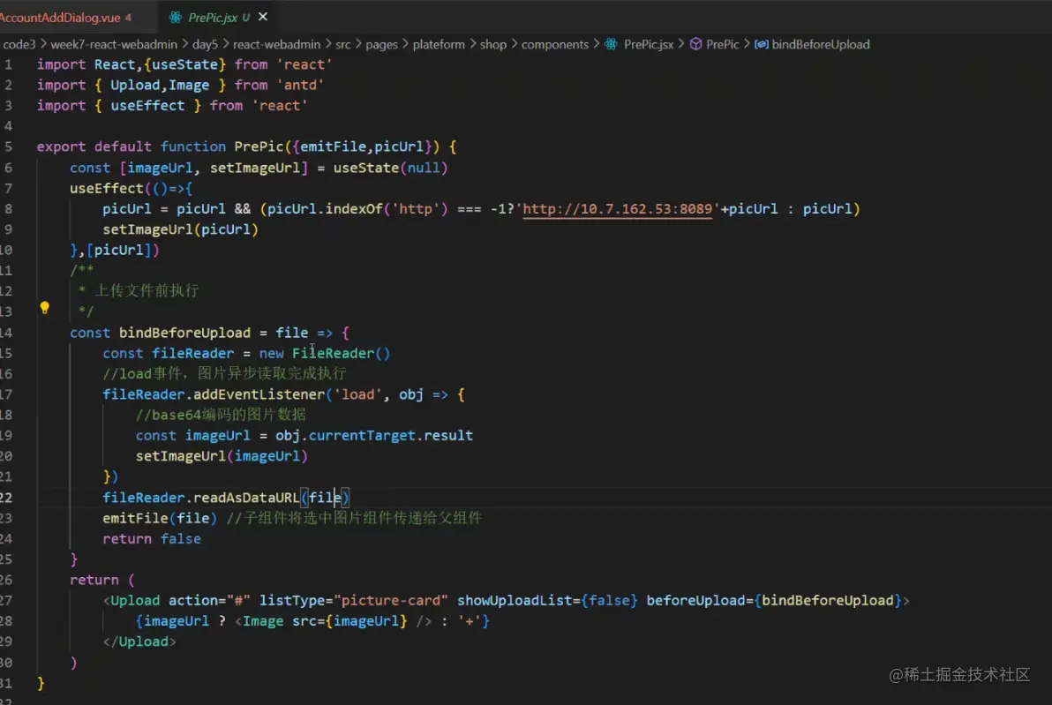Image resolution: width=1052 pixels, height=705 pixels.
Task: Click the closing '</Upload>' tag
Action: tap(139, 642)
